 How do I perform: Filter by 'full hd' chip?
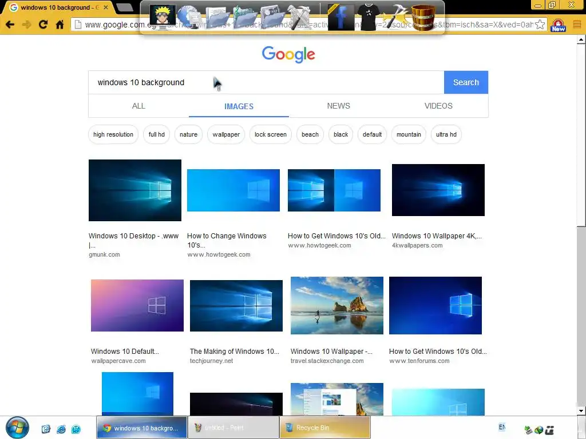[x=157, y=134]
